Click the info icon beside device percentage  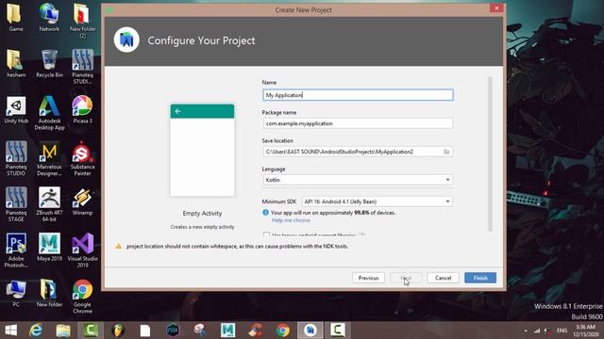[265, 213]
